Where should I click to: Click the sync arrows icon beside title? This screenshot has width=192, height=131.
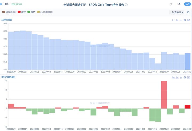pyautogui.click(x=171, y=5)
